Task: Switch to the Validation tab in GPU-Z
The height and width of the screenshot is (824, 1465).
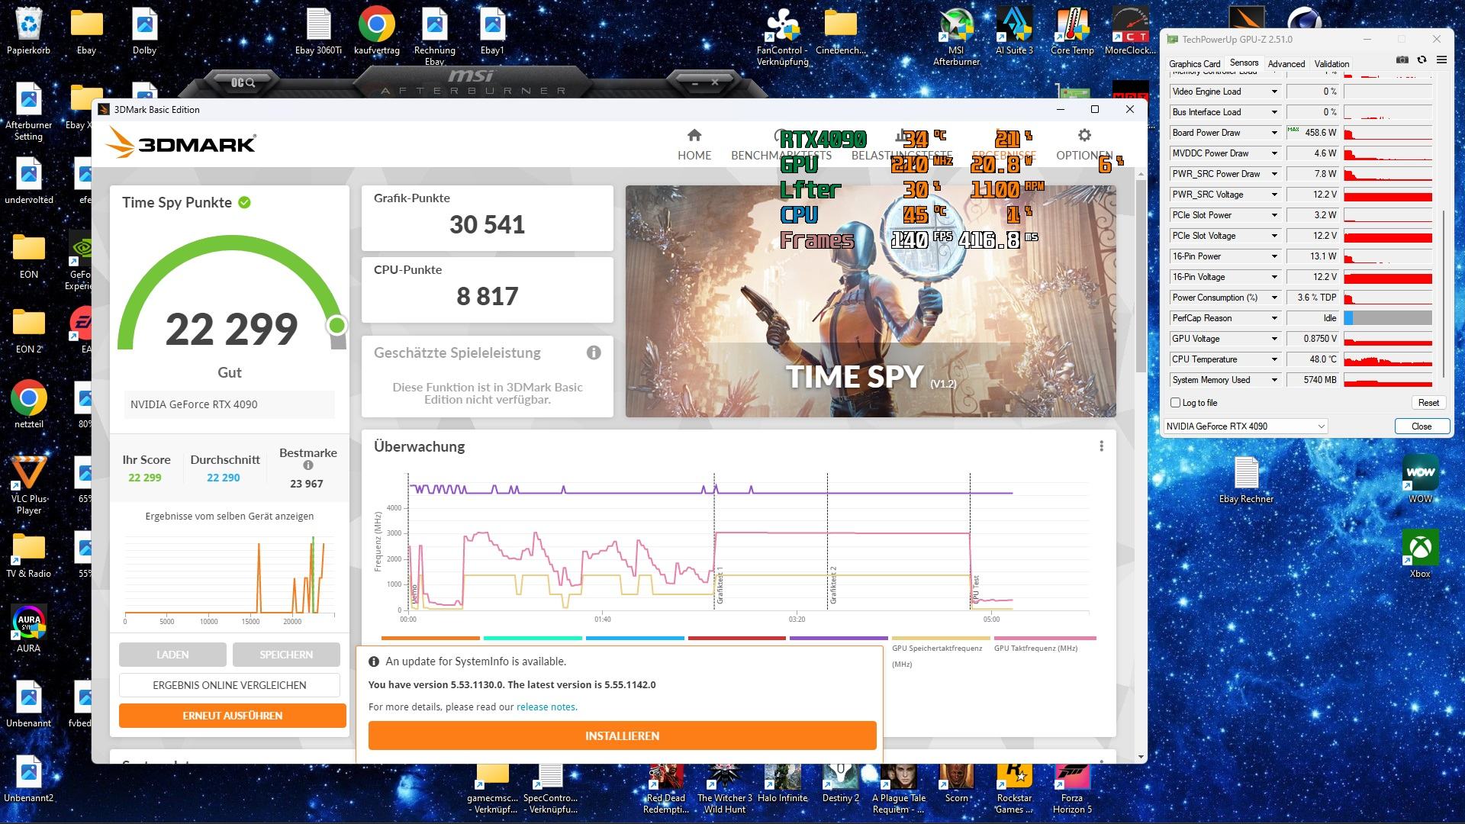Action: (1331, 64)
